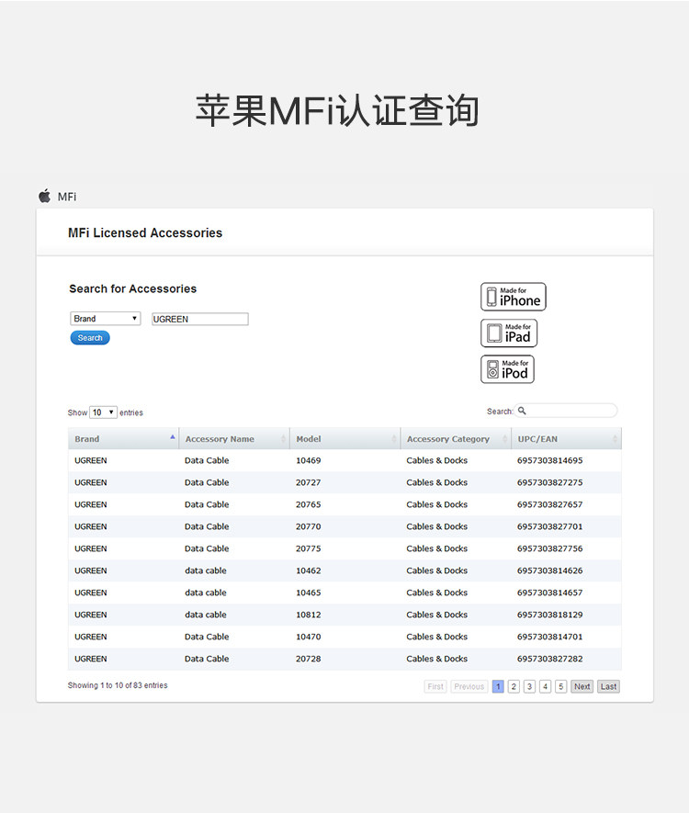Click UPC value 6957303814701

(549, 637)
